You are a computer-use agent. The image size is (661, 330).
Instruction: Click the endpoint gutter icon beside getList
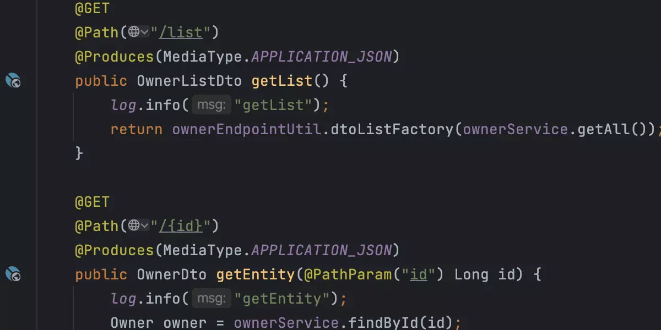(x=13, y=81)
